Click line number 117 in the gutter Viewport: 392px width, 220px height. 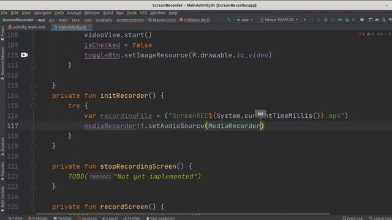(12, 126)
